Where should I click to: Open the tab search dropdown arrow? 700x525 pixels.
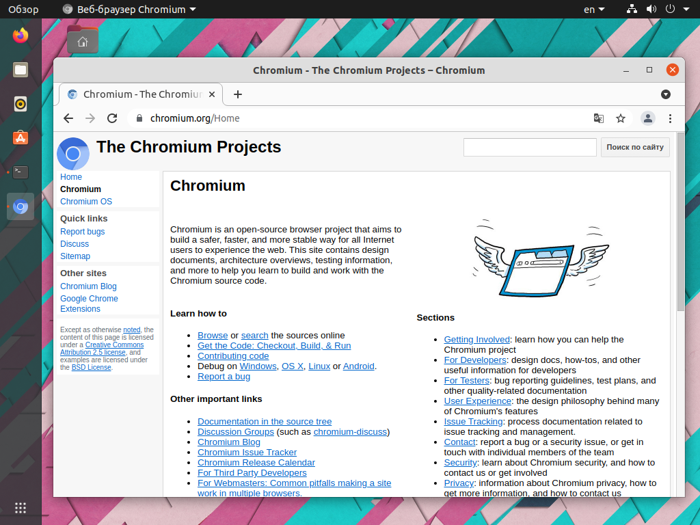666,94
